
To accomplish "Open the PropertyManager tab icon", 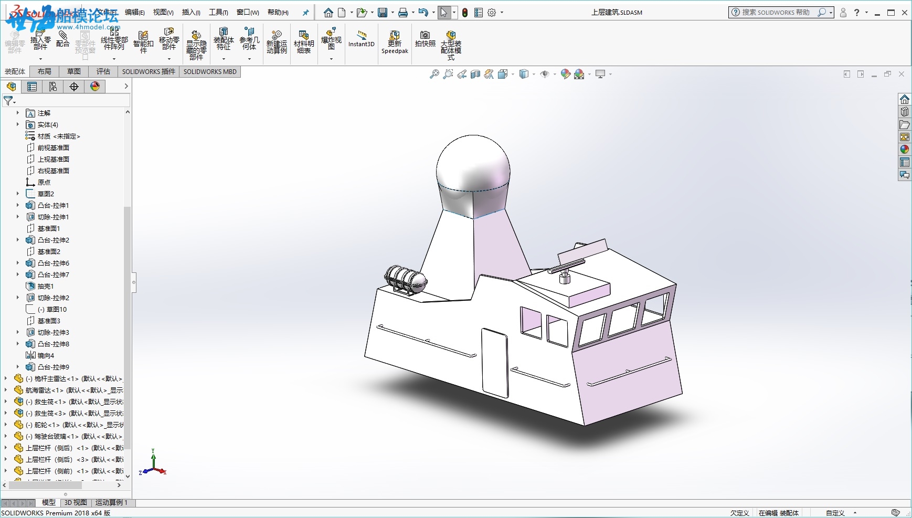I will (x=32, y=87).
